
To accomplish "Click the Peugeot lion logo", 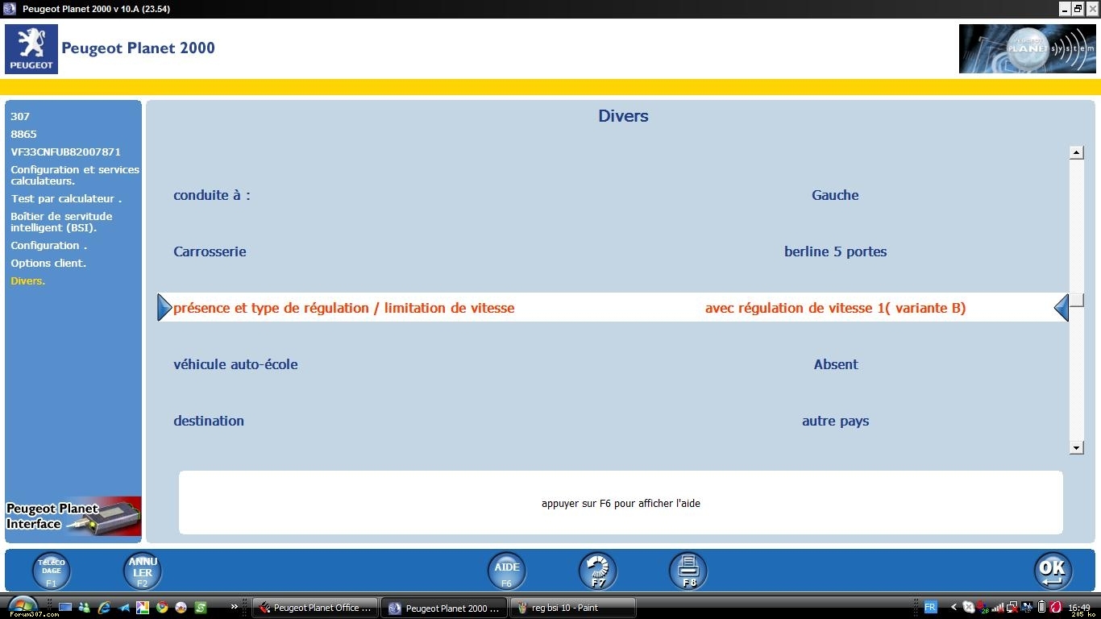I will 31,49.
